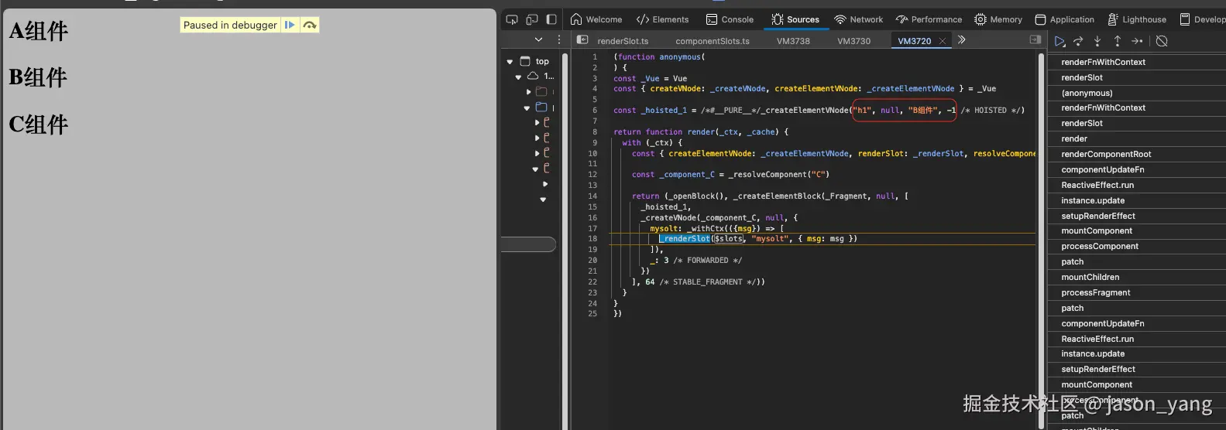Open the renderSlot.ts file tab
Screen dimensions: 1226x430
click(623, 41)
